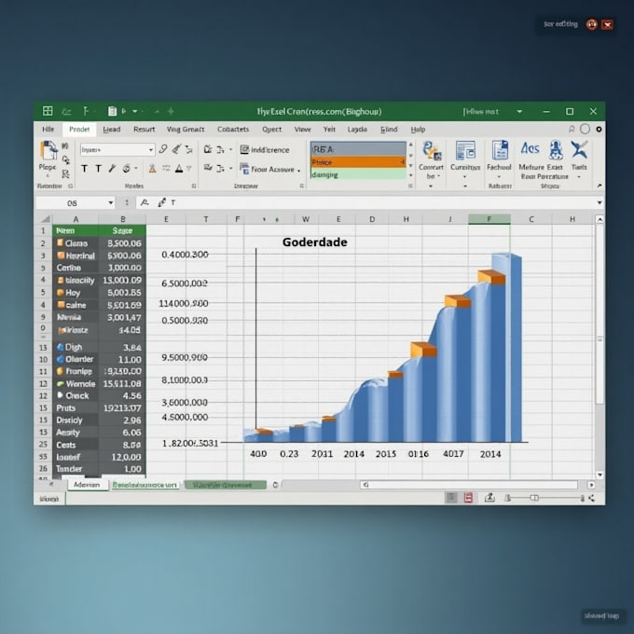The height and width of the screenshot is (634, 634).
Task: Click the grid icon in the title bar
Action: pos(48,111)
